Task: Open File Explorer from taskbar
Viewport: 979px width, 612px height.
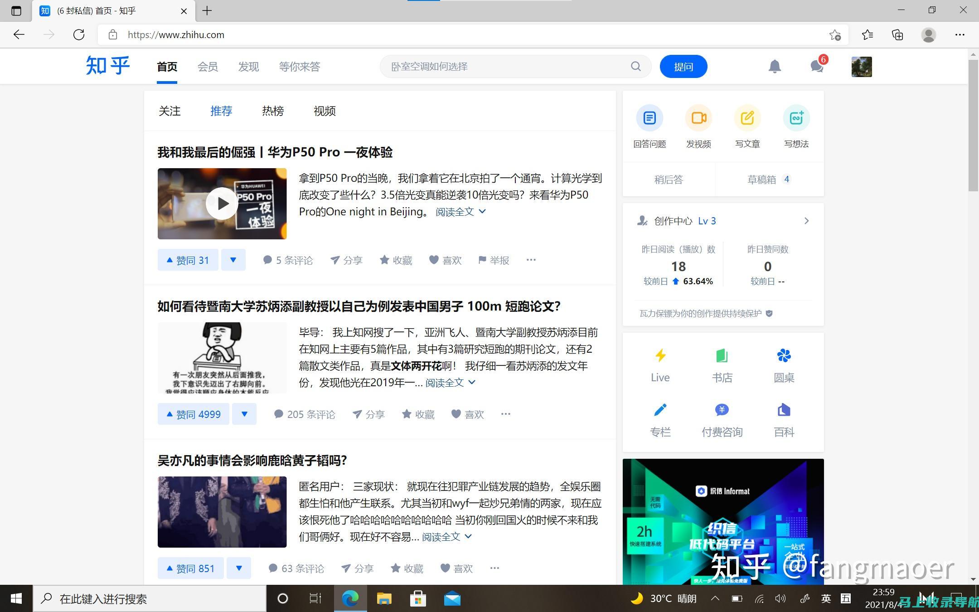Action: [x=384, y=599]
